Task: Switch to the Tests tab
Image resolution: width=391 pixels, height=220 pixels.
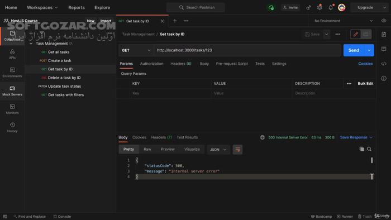Action: point(260,64)
